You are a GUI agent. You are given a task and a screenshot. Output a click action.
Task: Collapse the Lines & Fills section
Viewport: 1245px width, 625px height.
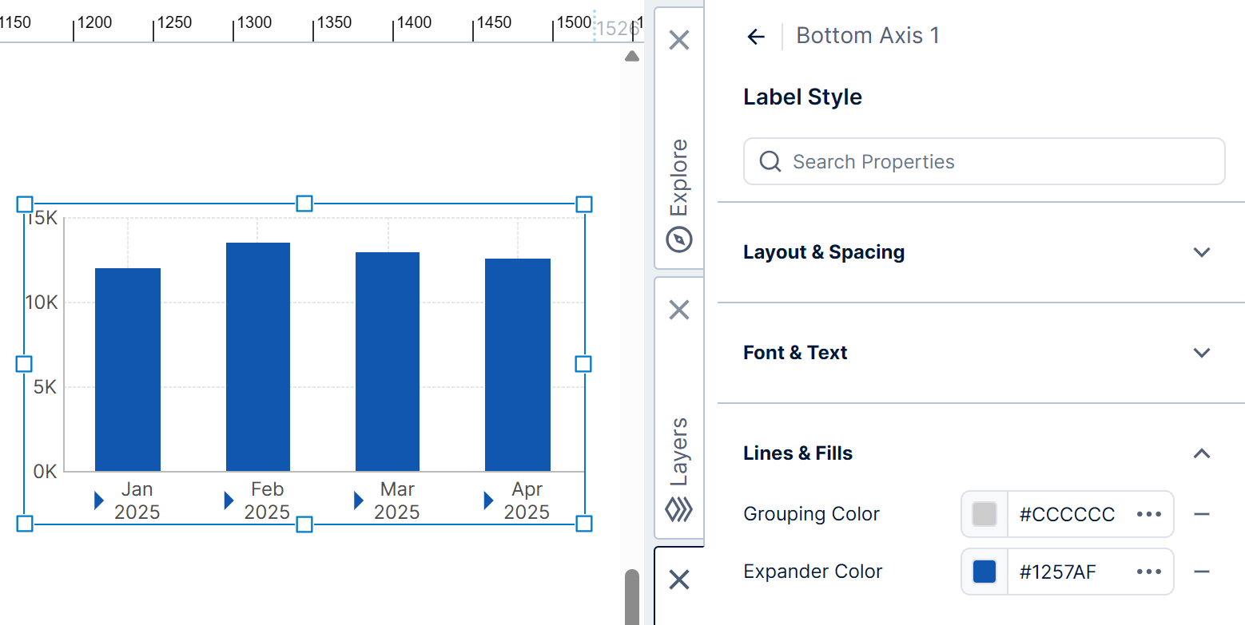[1202, 453]
